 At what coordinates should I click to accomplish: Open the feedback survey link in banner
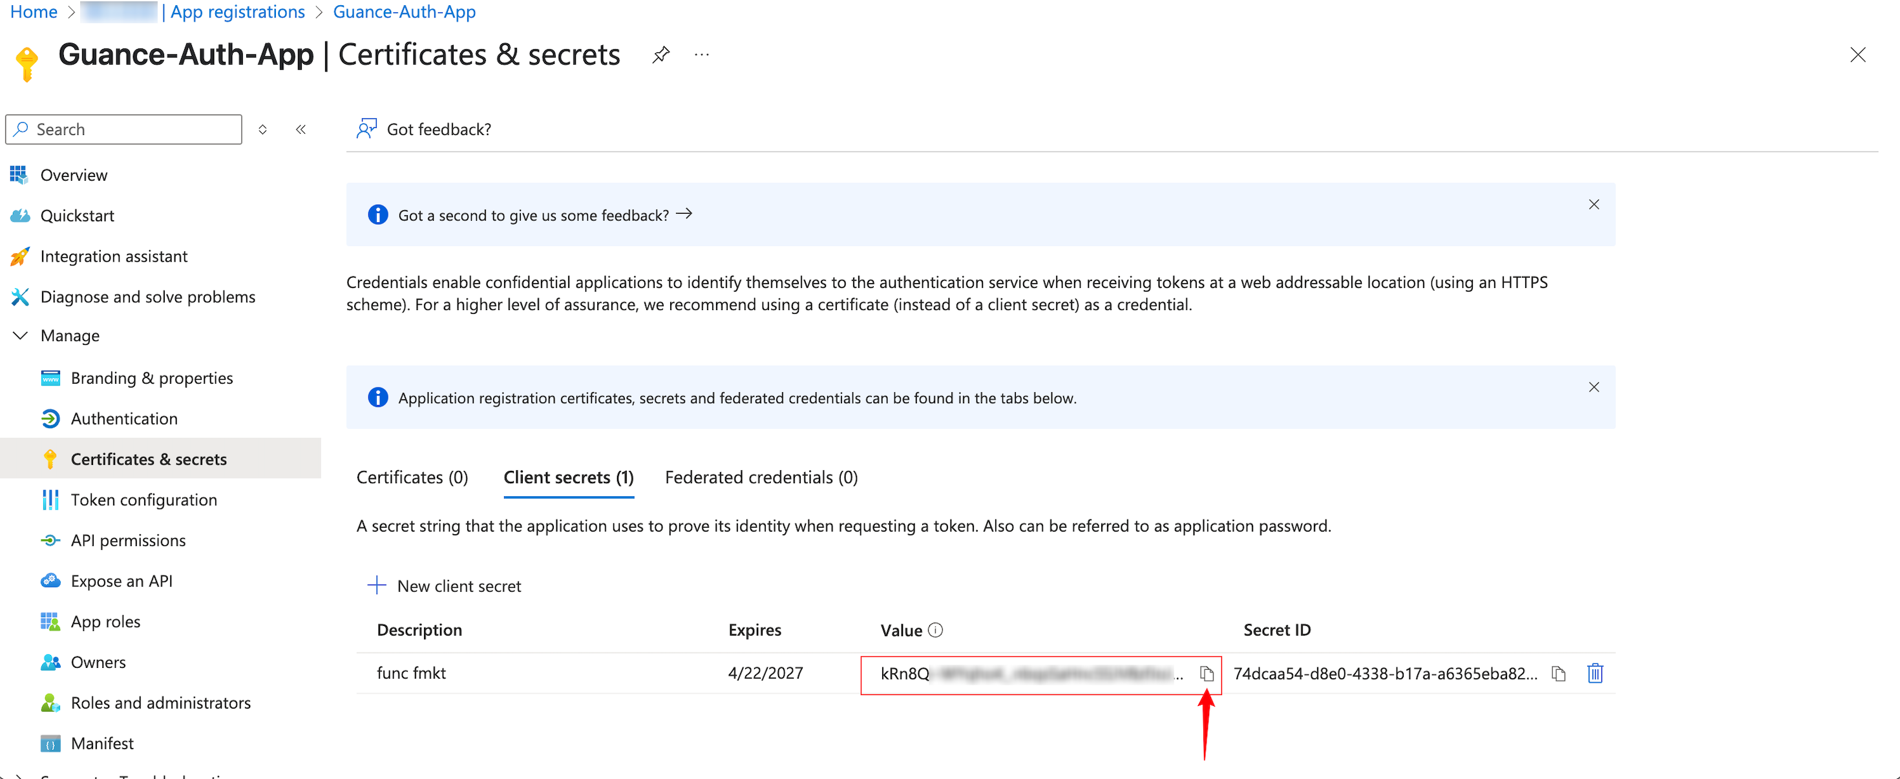pyautogui.click(x=545, y=215)
